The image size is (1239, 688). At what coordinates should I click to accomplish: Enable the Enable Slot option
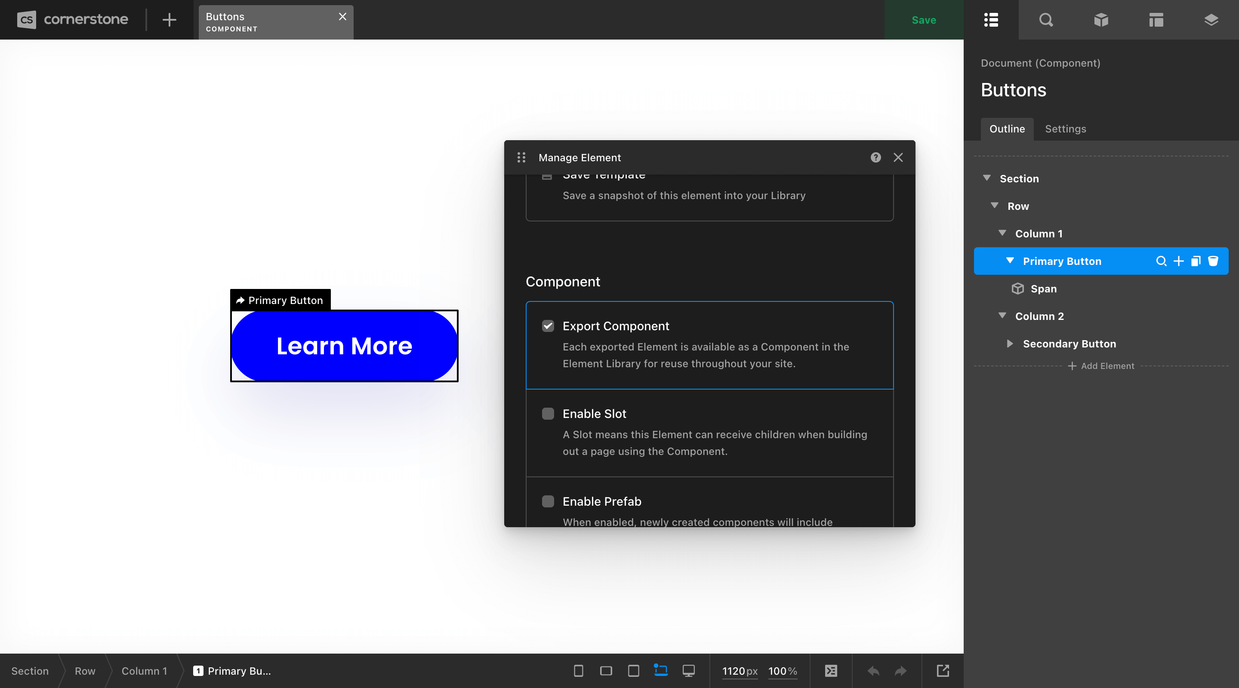click(x=548, y=414)
